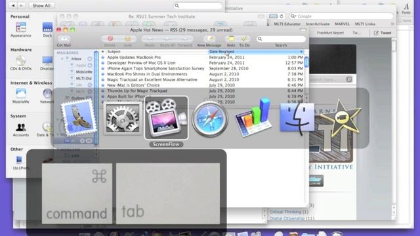
Task: Sort messages by Date Received column
Action: pos(256,52)
